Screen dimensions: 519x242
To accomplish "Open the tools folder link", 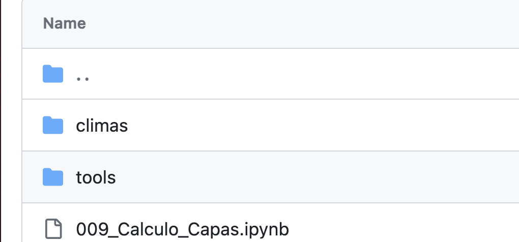I will [x=96, y=177].
